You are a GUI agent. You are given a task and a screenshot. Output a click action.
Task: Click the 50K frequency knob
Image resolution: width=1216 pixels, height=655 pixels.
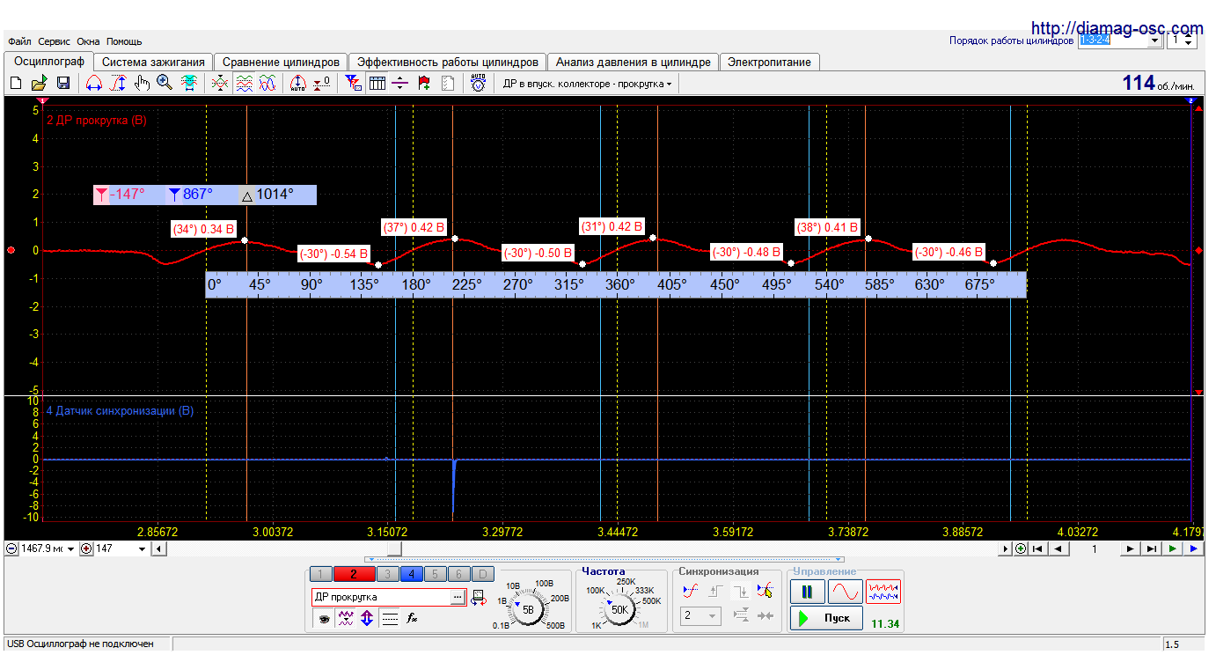pos(619,609)
